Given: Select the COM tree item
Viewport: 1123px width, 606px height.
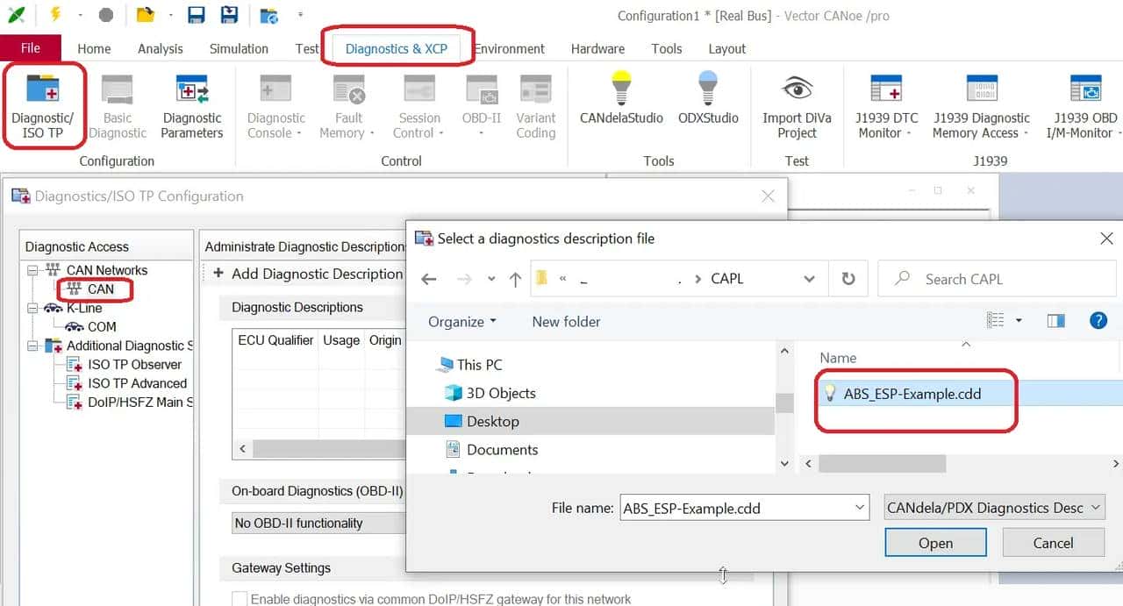Looking at the screenshot, I should pos(102,326).
